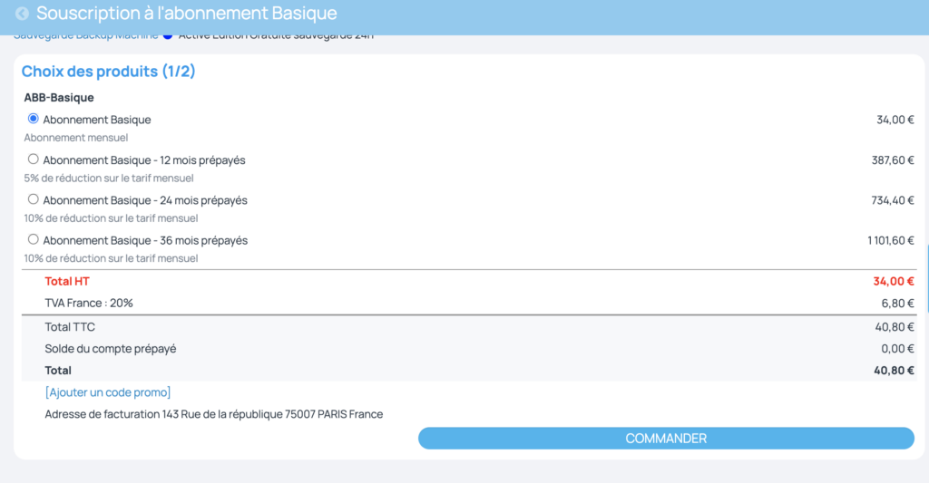Viewport: 929px width, 483px height.
Task: Click the 6,80 € TVA amount
Action: coord(897,304)
